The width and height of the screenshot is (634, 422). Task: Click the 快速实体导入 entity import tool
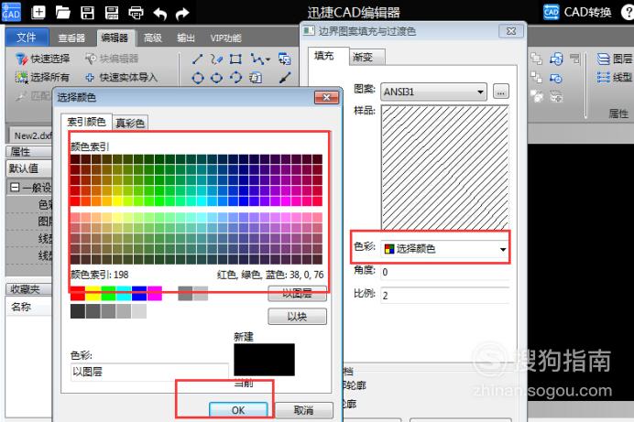click(121, 77)
